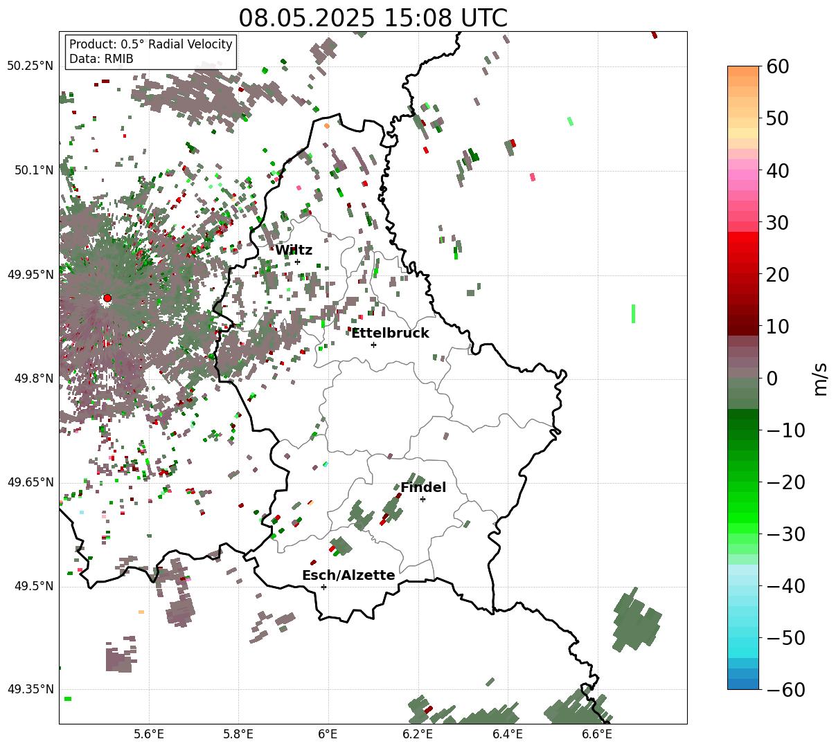Click the cross marker below Esch/Alzette
Screen dimensions: 836x748
[x=323, y=587]
